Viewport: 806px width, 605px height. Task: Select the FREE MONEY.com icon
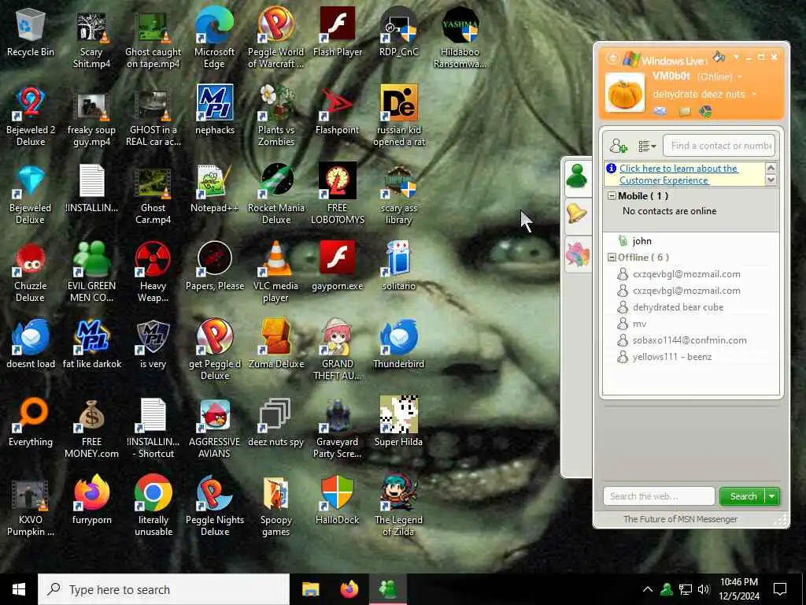[x=91, y=428]
